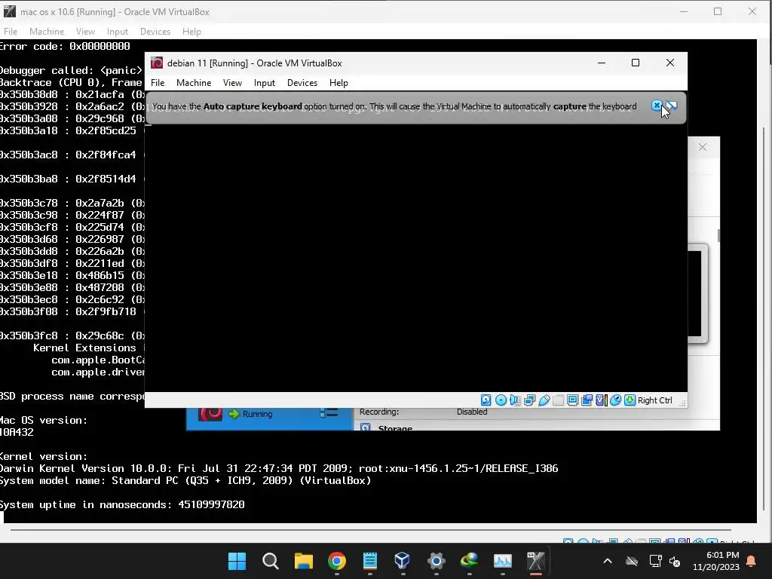772x579 pixels.
Task: Click Storage section header in VirtualBox Manager
Action: pyautogui.click(x=395, y=428)
